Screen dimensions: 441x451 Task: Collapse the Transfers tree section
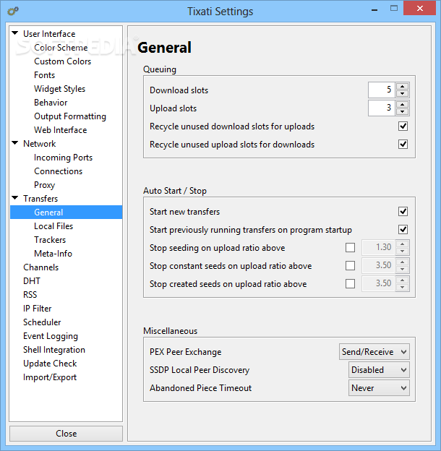tap(15, 198)
